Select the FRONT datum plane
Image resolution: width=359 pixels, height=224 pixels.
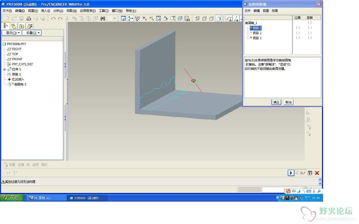[x=17, y=59]
